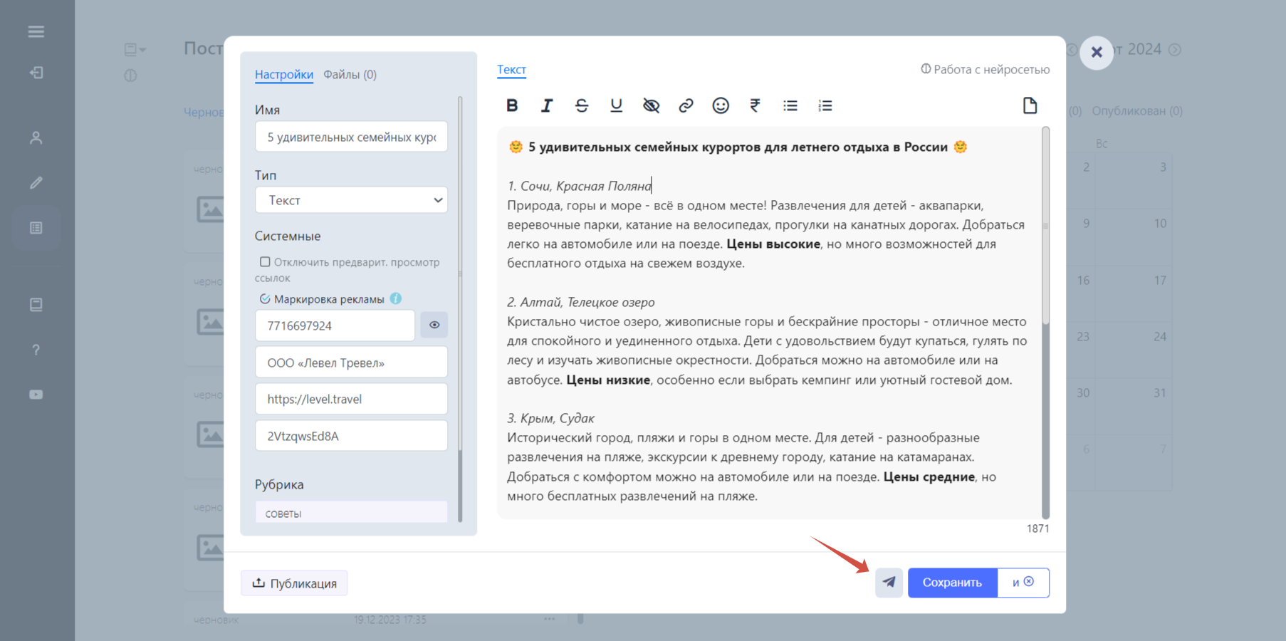The width and height of the screenshot is (1286, 641).
Task: Focus the Имя input field
Action: point(351,137)
